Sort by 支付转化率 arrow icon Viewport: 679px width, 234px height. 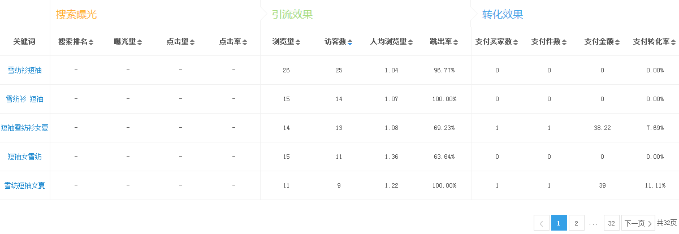673,42
